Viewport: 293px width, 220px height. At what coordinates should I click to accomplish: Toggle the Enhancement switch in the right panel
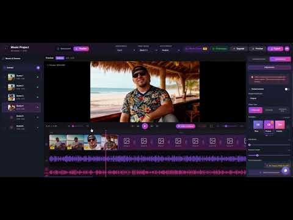coord(287,89)
